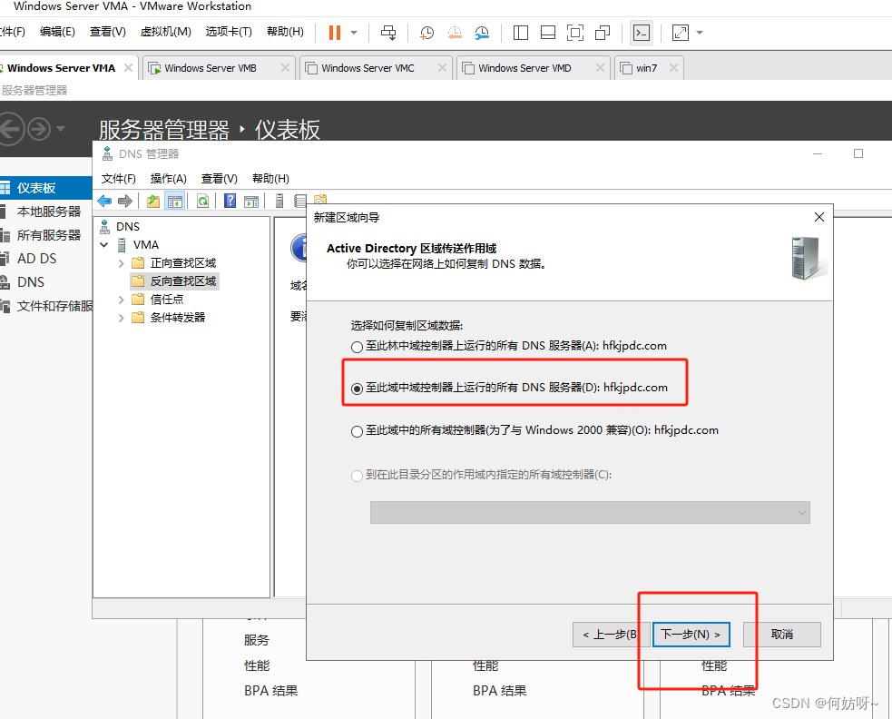
Task: Select all DNS servers in forest option
Action: (x=357, y=346)
